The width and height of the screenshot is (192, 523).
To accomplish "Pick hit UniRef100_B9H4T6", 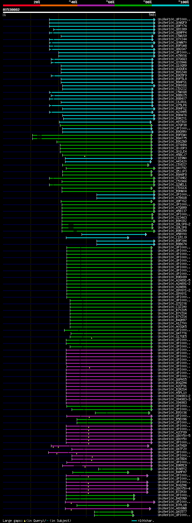I will click(172, 115).
